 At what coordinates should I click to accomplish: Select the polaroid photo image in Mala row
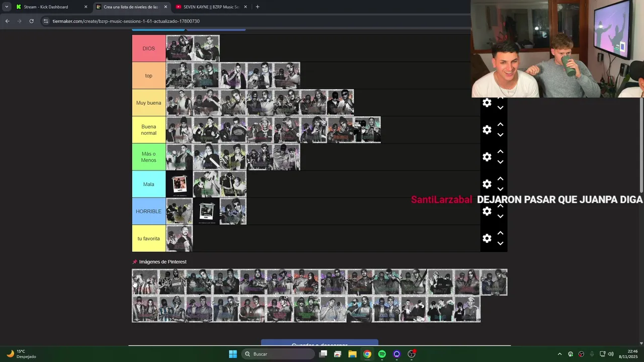tap(180, 184)
